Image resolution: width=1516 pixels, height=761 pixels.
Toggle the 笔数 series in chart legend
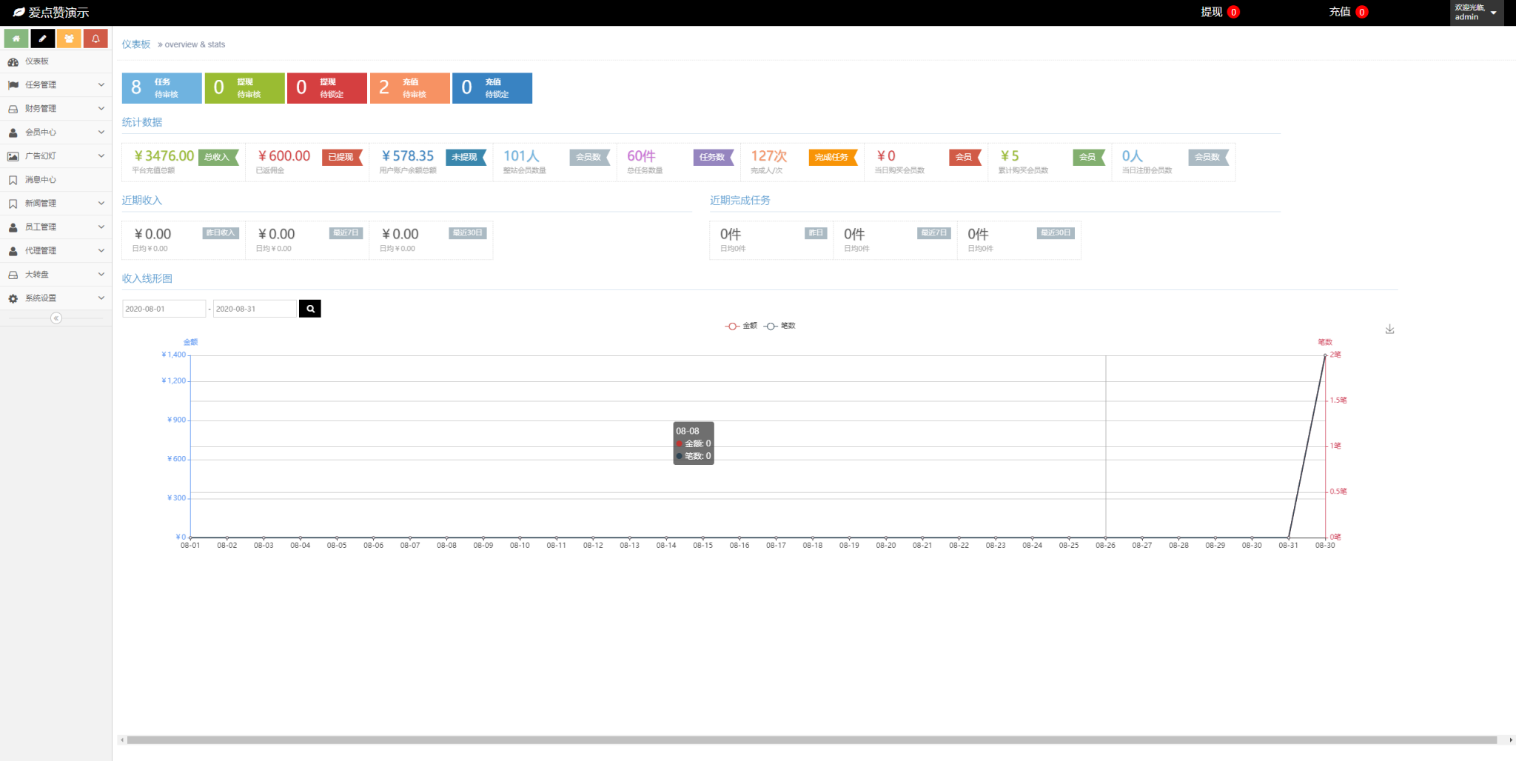point(779,326)
